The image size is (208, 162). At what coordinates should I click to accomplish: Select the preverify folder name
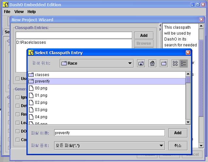(42, 81)
